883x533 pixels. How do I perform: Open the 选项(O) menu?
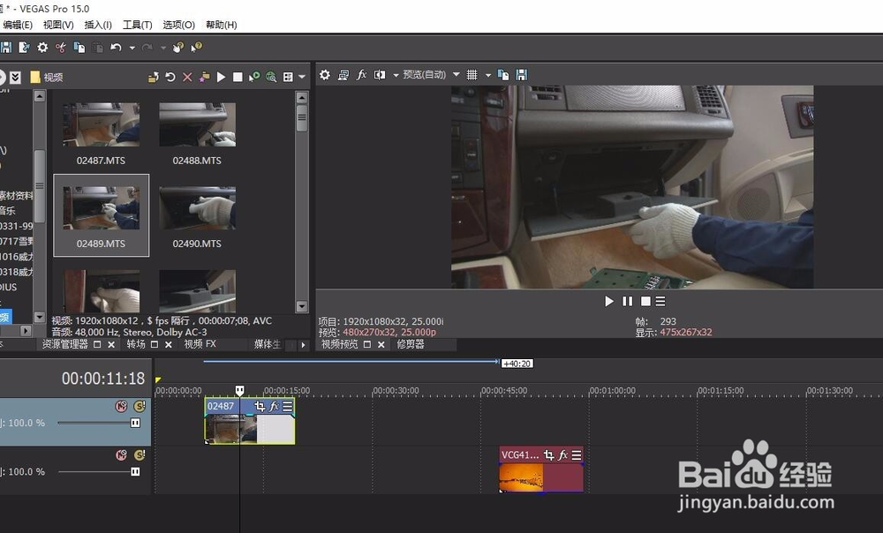[x=178, y=25]
